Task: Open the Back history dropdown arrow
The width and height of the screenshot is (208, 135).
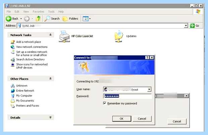Action: [21, 19]
